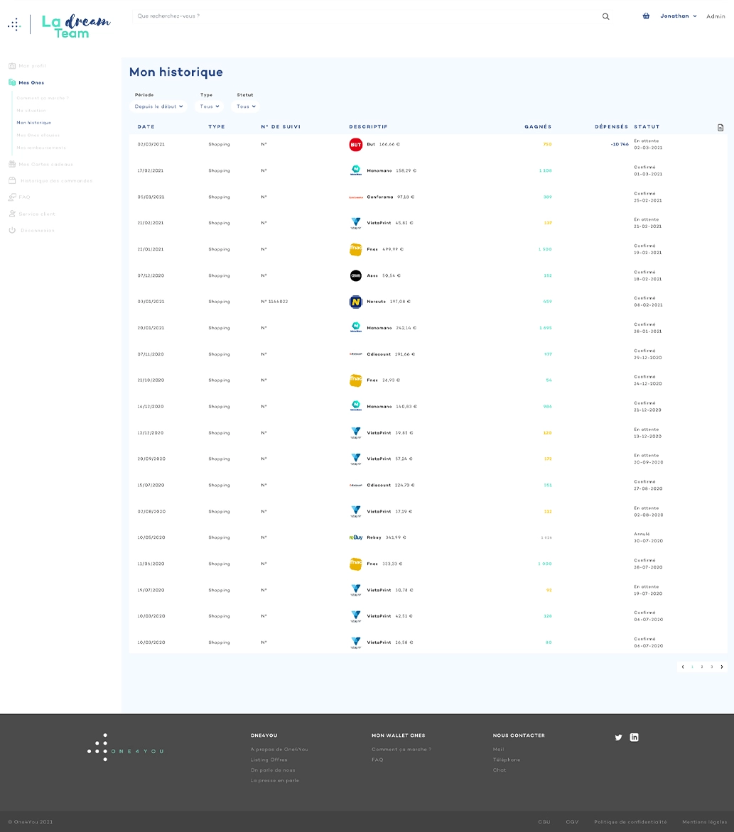734x832 pixels.
Task: Open footer 'Comment ça marche ?' link
Action: click(x=401, y=749)
